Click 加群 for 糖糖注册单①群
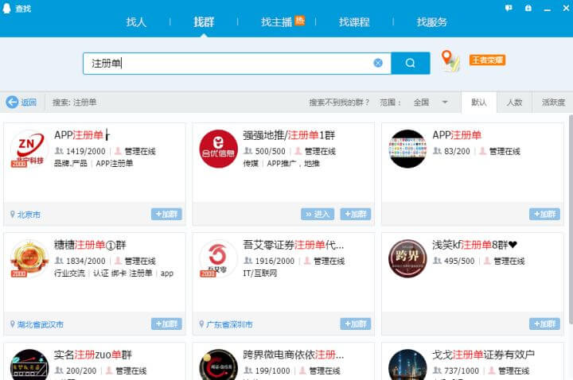573x380 pixels. pyautogui.click(x=166, y=324)
